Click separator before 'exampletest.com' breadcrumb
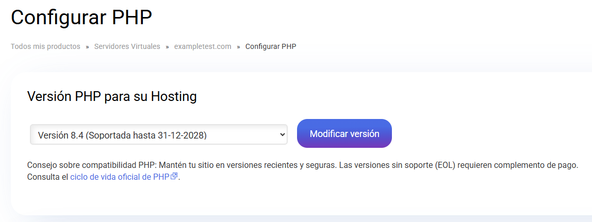 coord(167,47)
